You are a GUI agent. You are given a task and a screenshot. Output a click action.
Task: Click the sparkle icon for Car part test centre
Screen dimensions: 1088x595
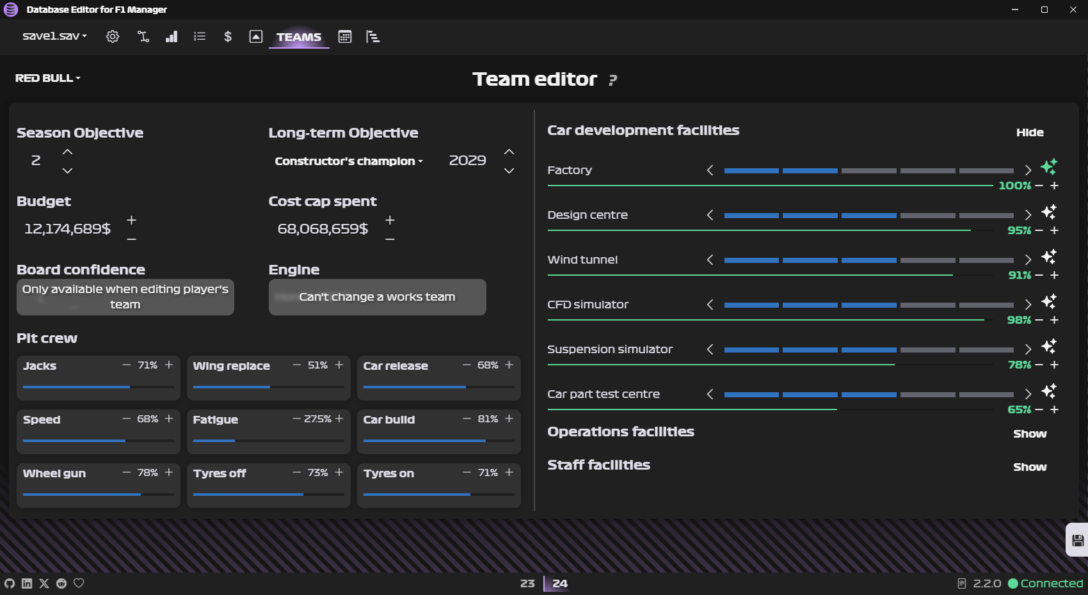point(1049,391)
